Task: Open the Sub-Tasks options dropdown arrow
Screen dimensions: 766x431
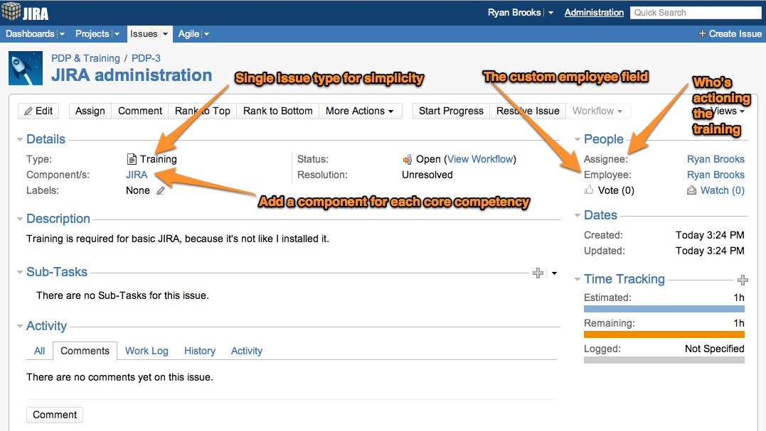Action: 554,273
